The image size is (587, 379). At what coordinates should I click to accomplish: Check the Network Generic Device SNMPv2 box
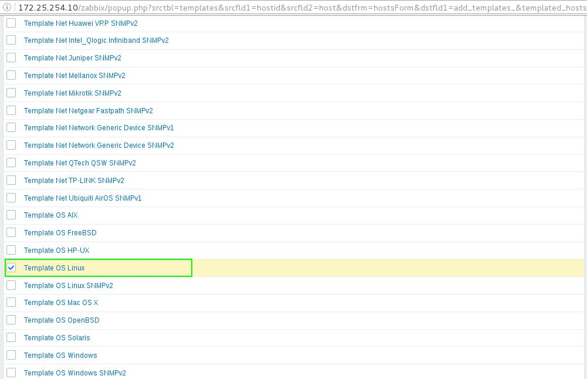pos(11,145)
